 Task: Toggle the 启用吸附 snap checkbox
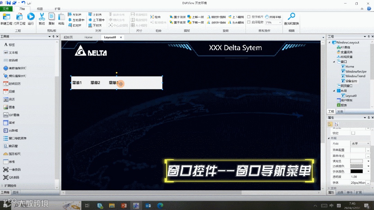(249, 22)
